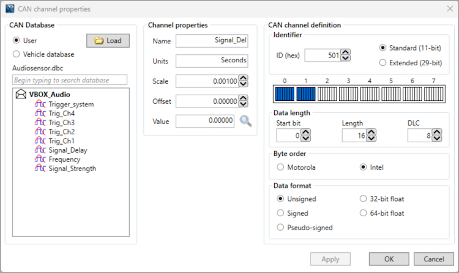This screenshot has height=273, width=459.
Task: Click the Start bit input field
Action: [x=289, y=136]
